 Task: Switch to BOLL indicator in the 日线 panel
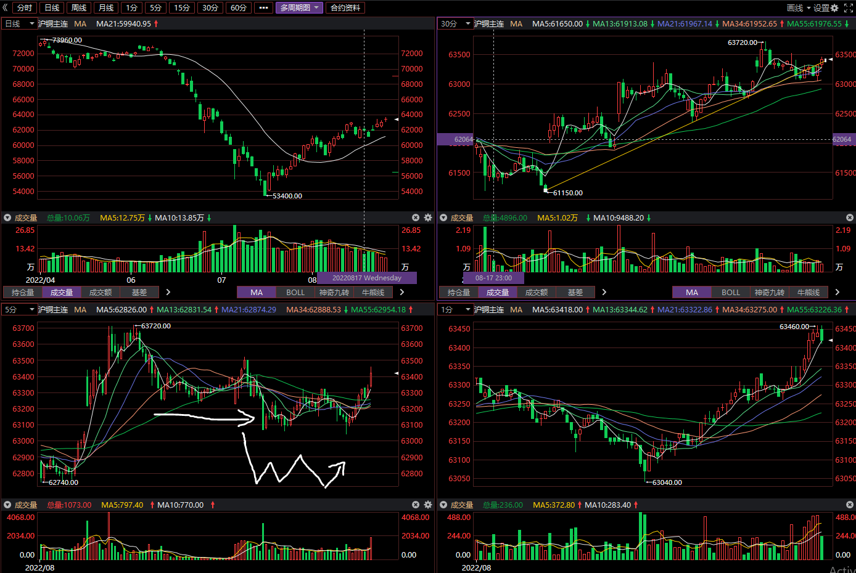[x=295, y=292]
